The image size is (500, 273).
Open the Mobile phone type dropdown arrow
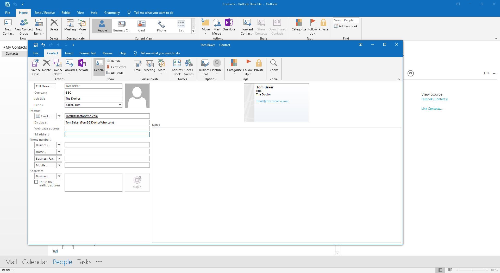[x=59, y=165]
